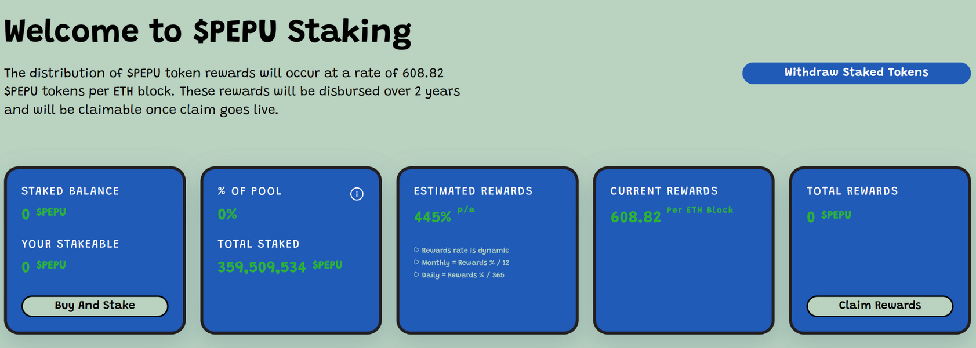
Task: Click the Staked Balance label
Action: point(70,191)
